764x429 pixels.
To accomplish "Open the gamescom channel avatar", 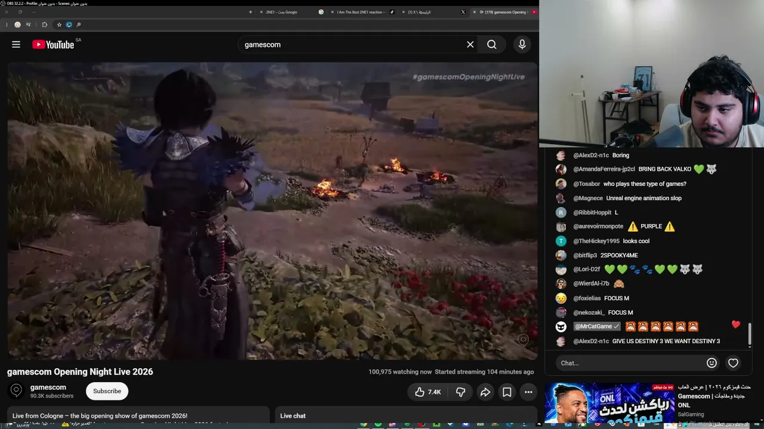I will click(17, 391).
